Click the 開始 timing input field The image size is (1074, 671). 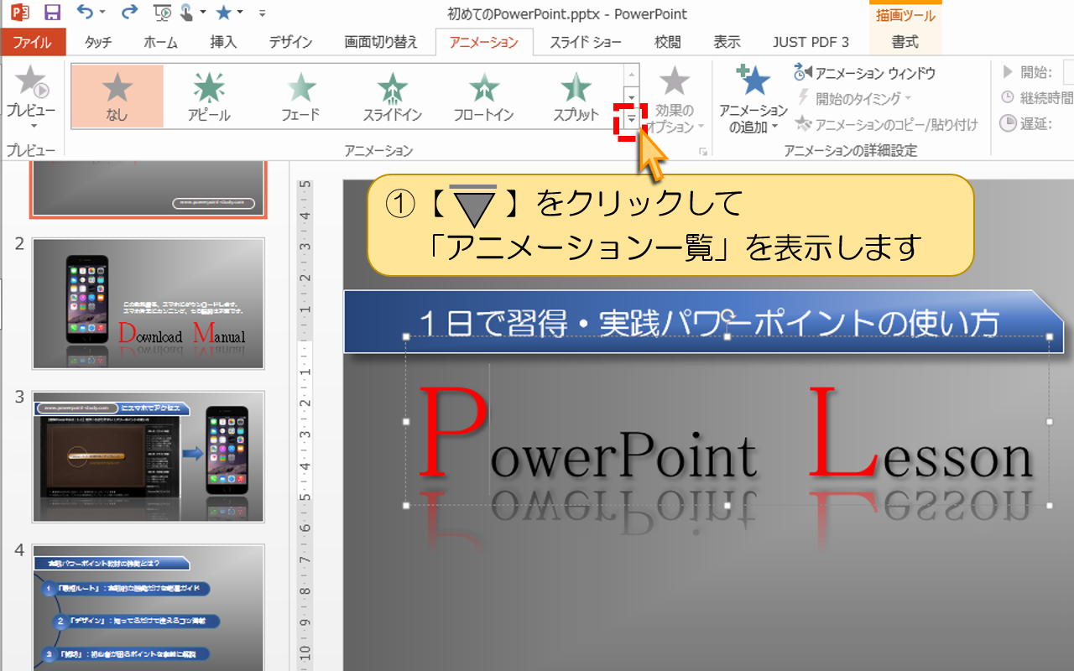coord(1068,72)
